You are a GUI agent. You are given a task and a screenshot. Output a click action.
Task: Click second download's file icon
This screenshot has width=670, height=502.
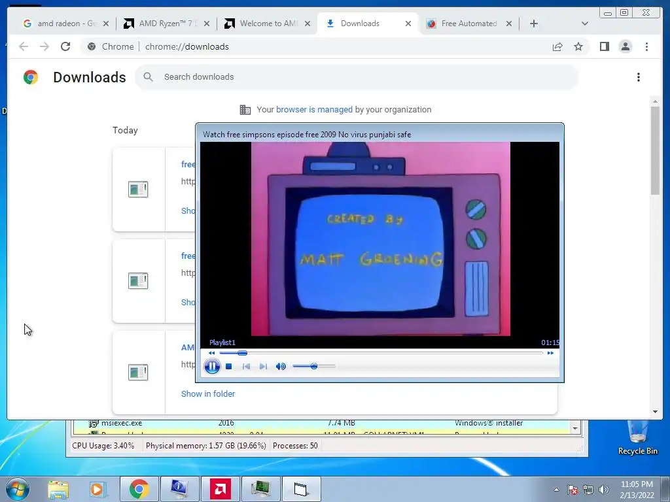click(138, 280)
